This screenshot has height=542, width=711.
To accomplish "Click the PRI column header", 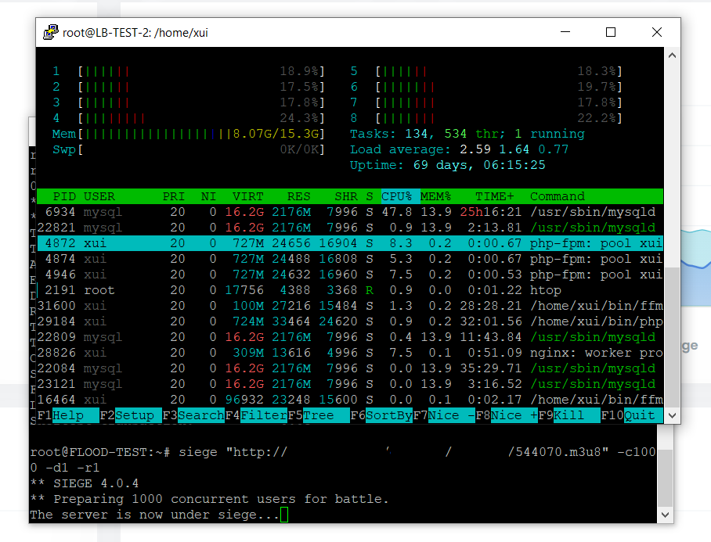I will (x=174, y=196).
